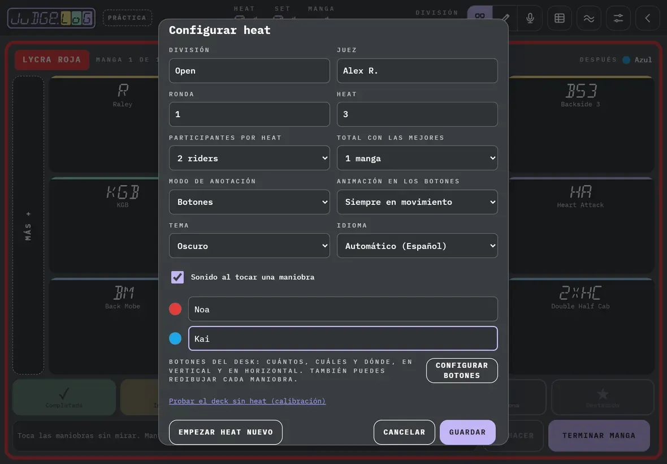This screenshot has width=667, height=464.
Task: Open the Participantes por heat dropdown
Action: 249,158
